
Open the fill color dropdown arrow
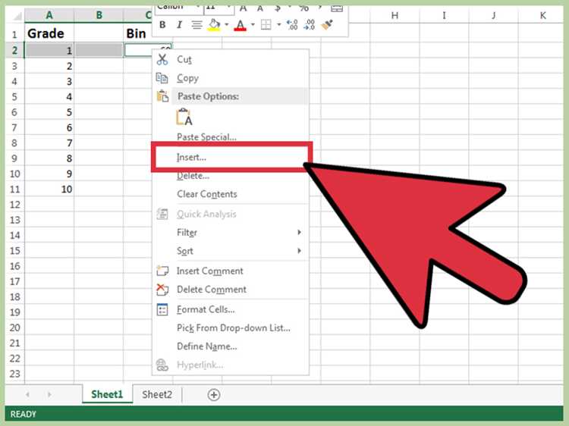pos(226,25)
